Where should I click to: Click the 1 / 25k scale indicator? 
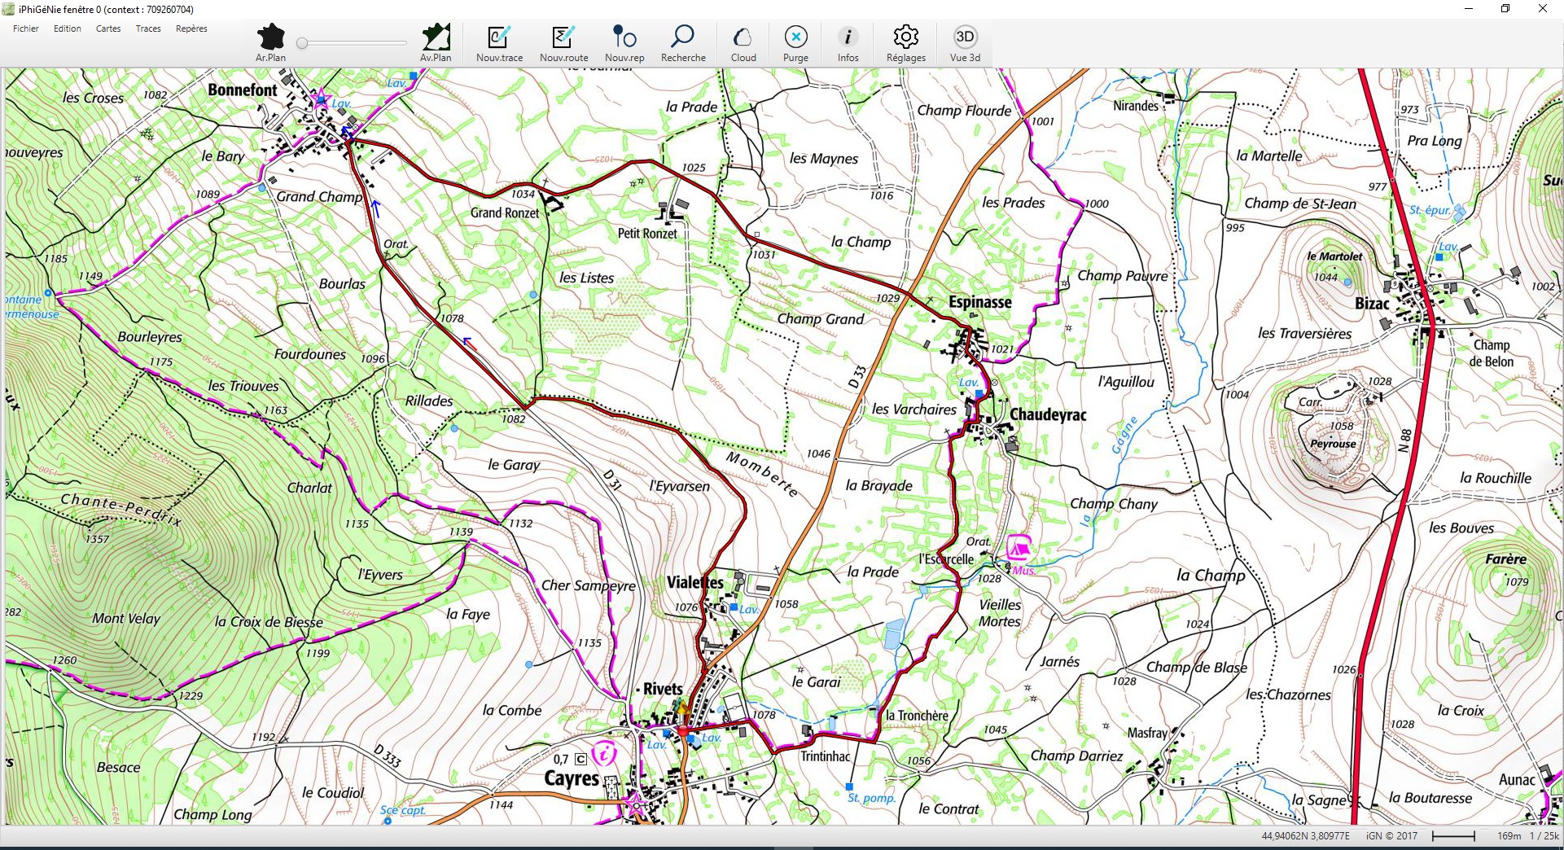click(1544, 836)
